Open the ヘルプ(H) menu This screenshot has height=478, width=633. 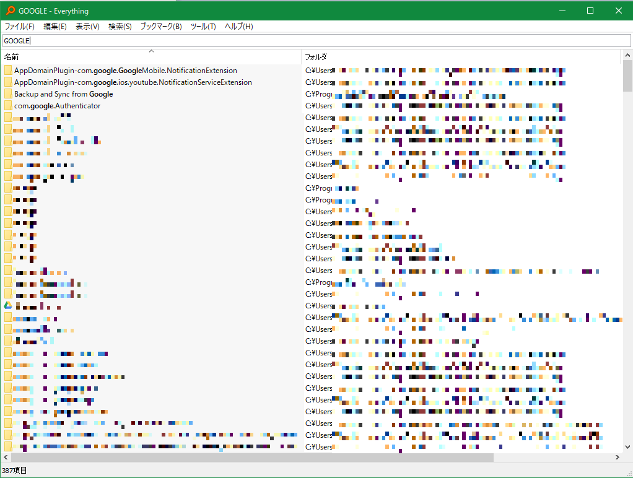239,27
